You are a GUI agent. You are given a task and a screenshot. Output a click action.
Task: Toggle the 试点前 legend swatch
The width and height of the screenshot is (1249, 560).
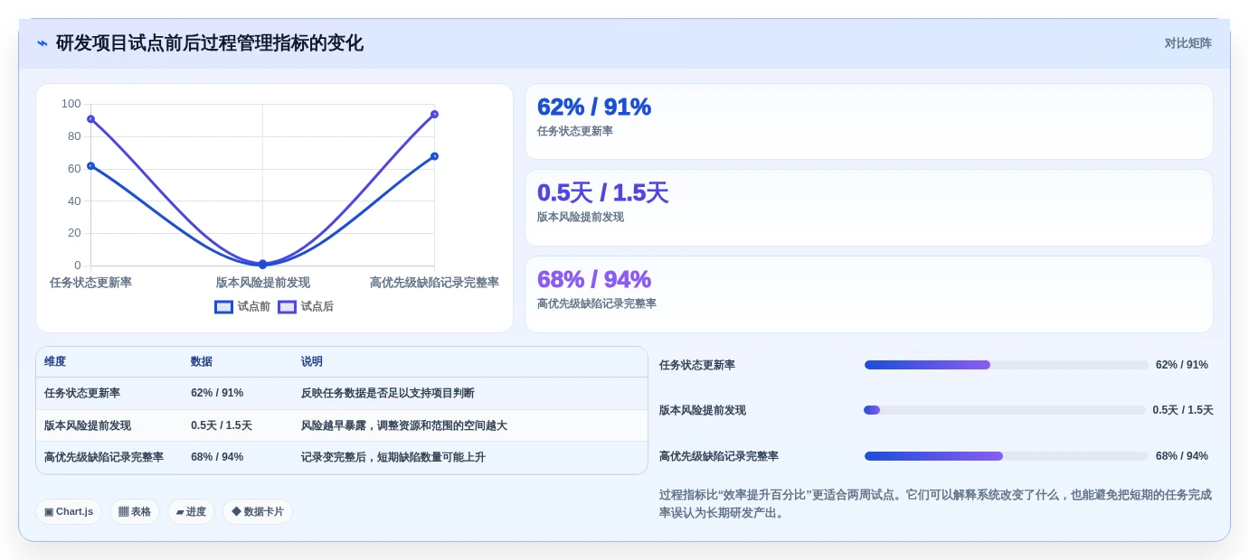pyautogui.click(x=223, y=307)
